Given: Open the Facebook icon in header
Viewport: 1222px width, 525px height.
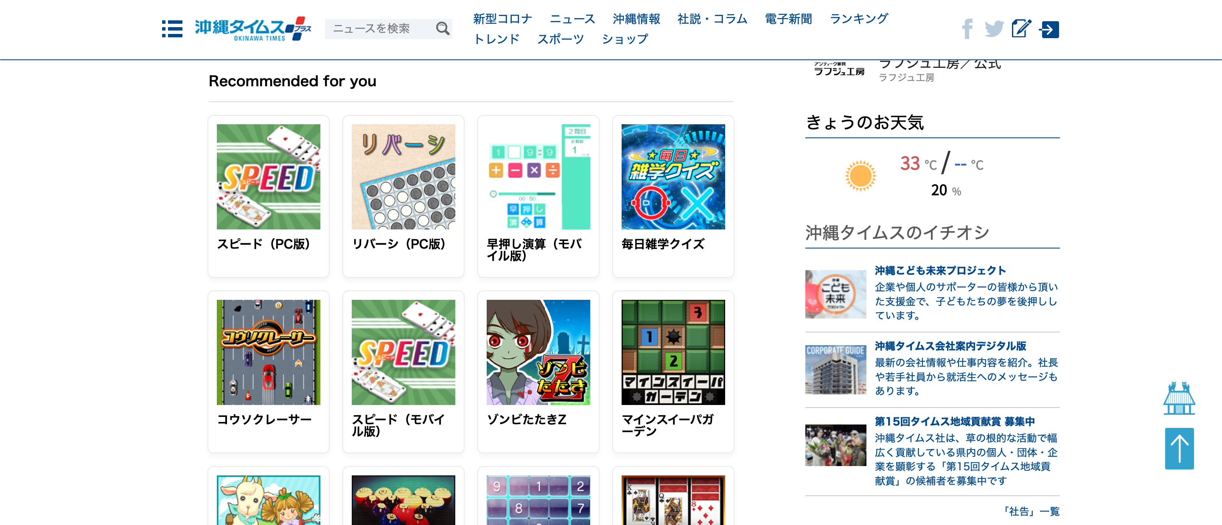Looking at the screenshot, I should coord(967,29).
